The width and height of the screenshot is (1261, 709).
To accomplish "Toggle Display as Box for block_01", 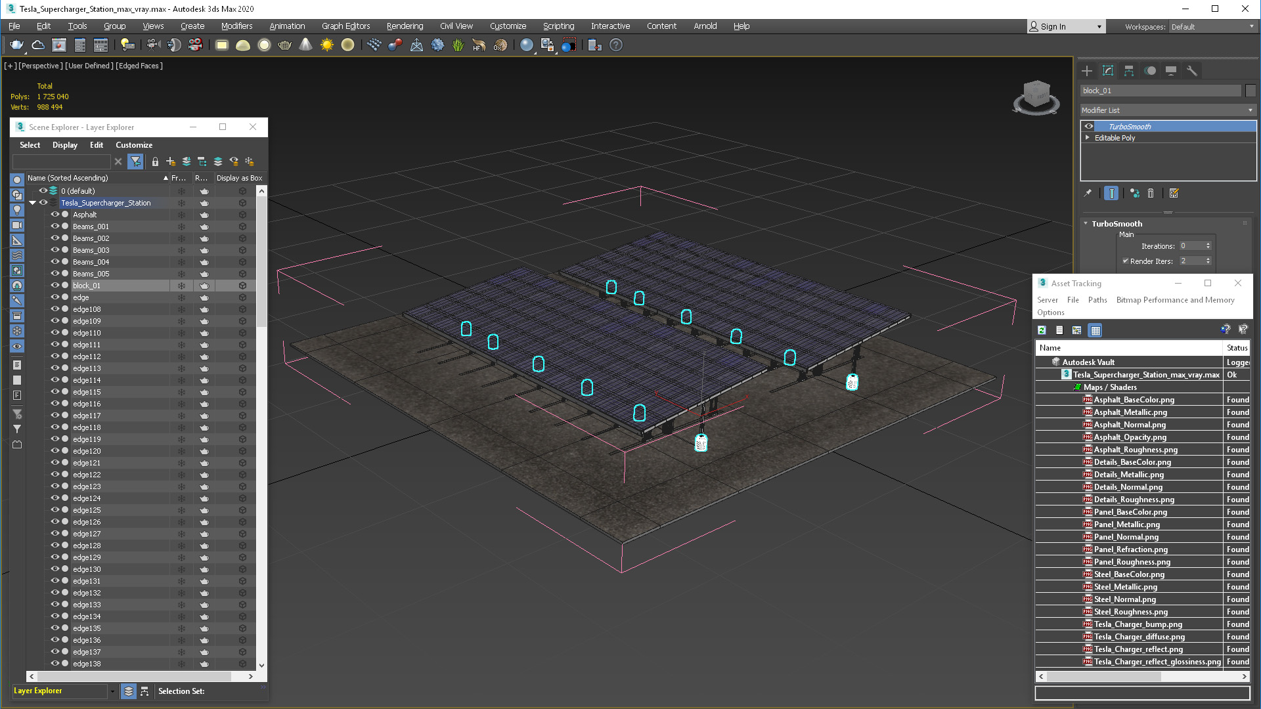I will (x=242, y=286).
